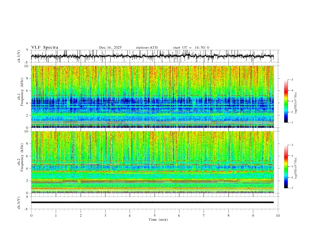Click the ch.3 flat black waveform trace
This screenshot has width=313, height=242.
coord(152,202)
